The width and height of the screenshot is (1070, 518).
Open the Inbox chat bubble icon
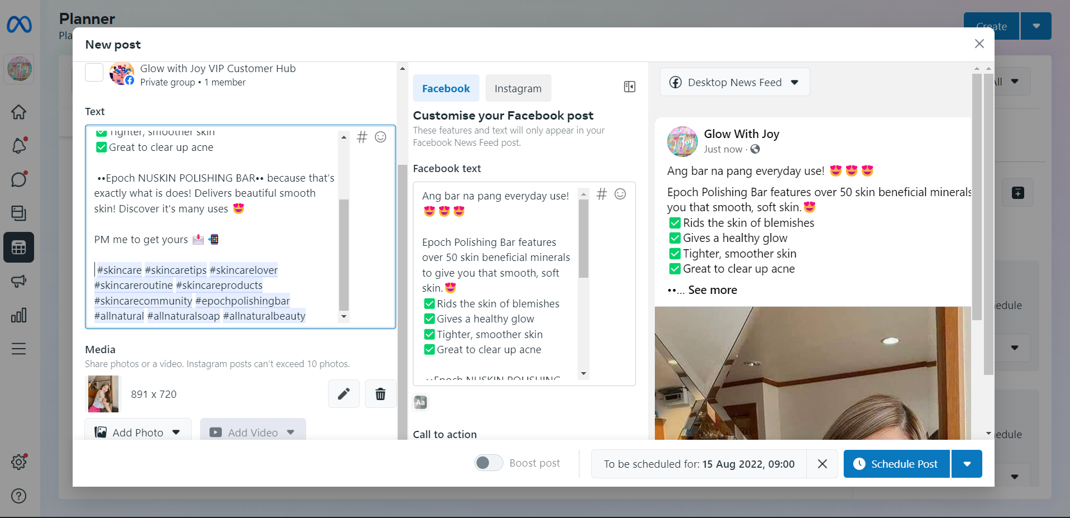[19, 179]
